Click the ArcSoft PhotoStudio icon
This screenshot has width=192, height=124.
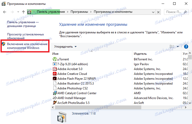click(x=55, y=103)
